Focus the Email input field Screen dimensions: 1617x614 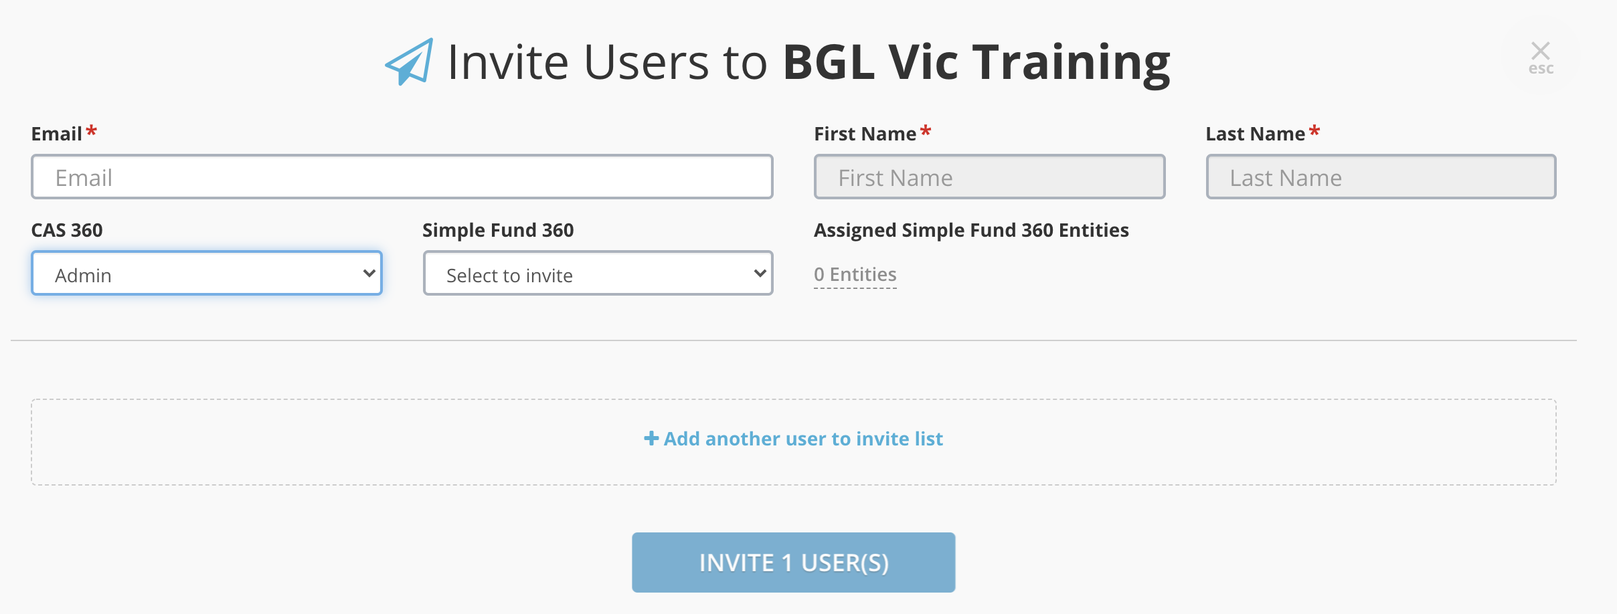point(402,177)
